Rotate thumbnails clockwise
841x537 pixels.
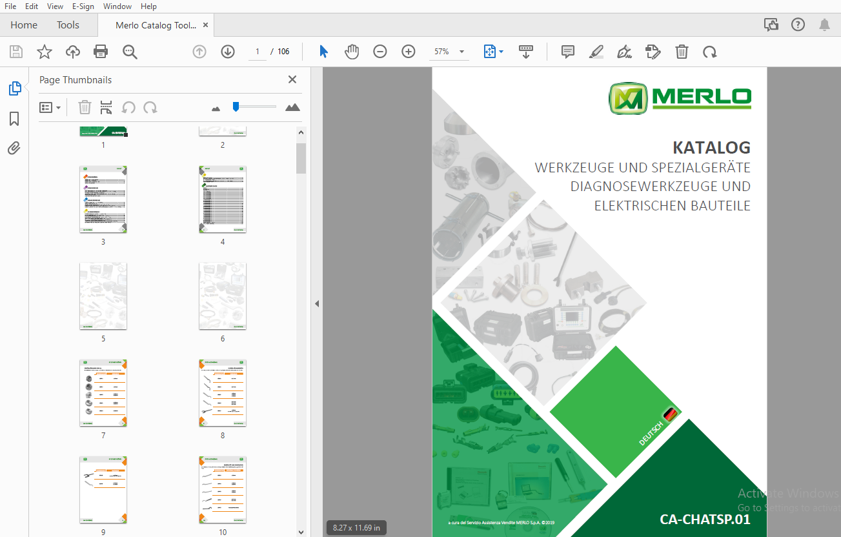[x=150, y=107]
